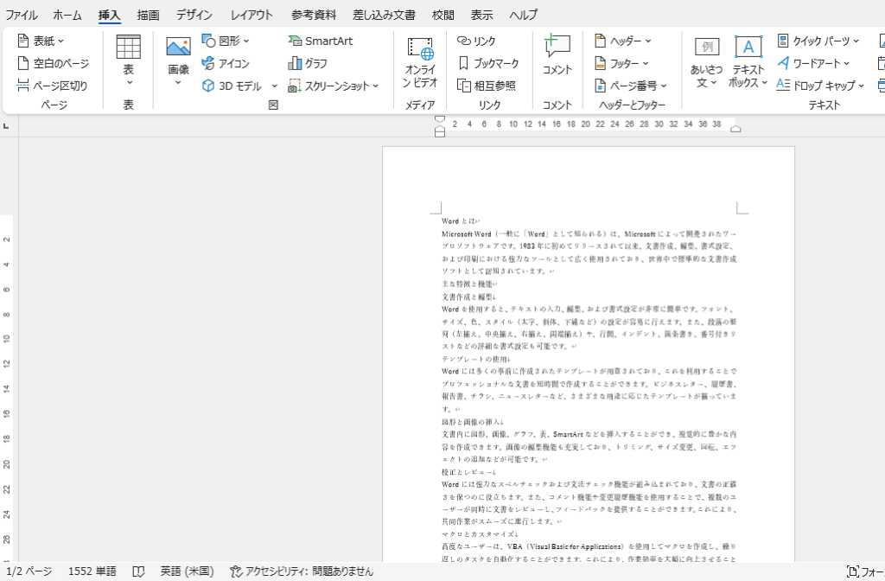This screenshot has width=885, height=581.
Task: Expand the 図形 shapes dropdown
Action: click(246, 41)
